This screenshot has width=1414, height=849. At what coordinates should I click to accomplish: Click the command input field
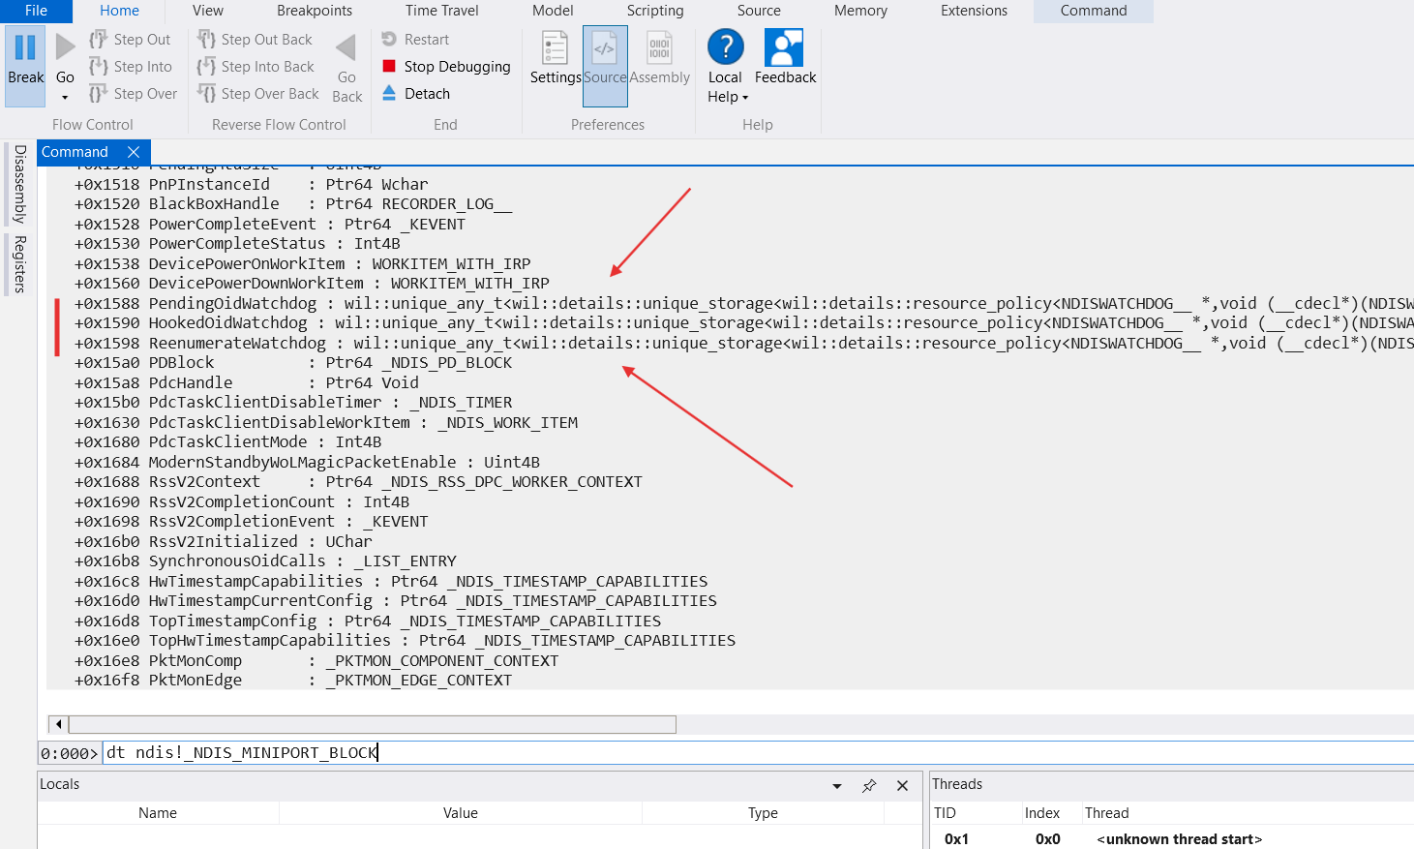tap(755, 753)
